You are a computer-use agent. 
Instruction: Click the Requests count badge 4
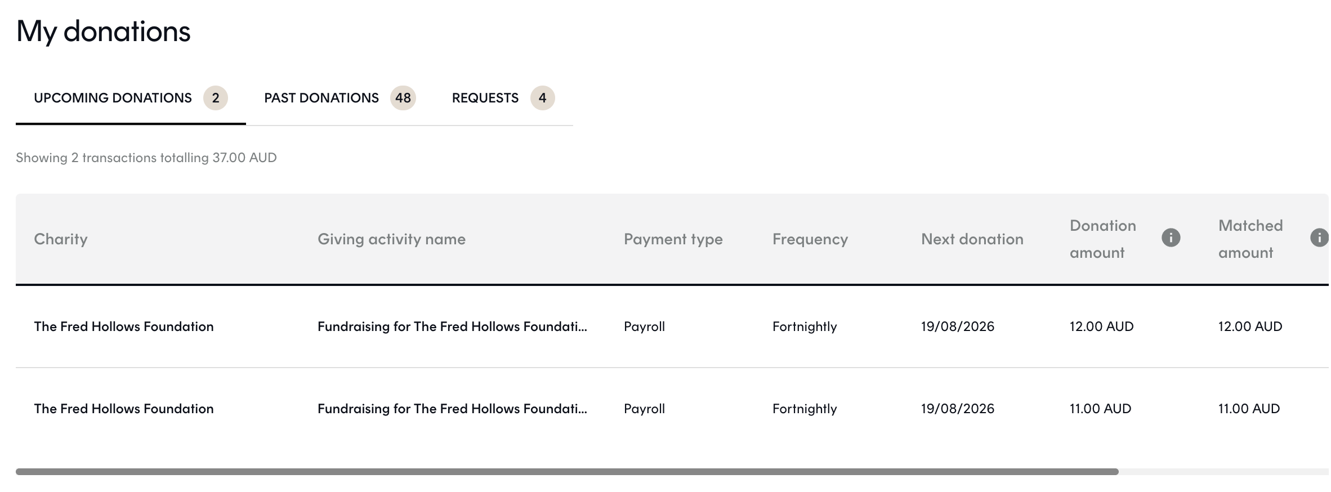coord(543,98)
